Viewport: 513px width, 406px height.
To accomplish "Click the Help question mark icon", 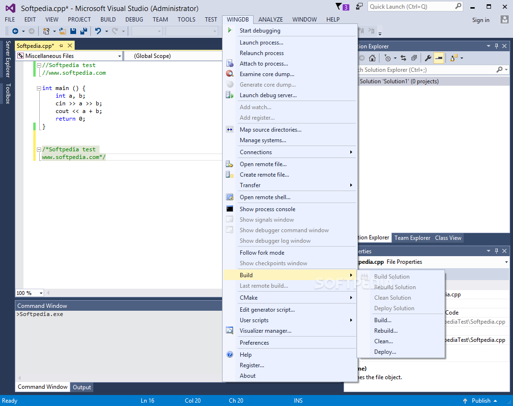I will click(230, 355).
